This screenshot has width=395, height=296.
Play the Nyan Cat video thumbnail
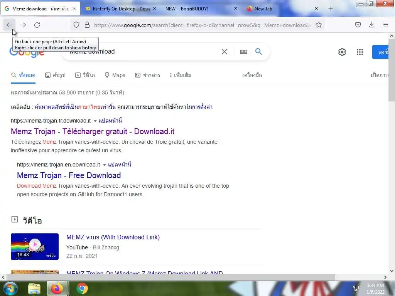(x=35, y=247)
